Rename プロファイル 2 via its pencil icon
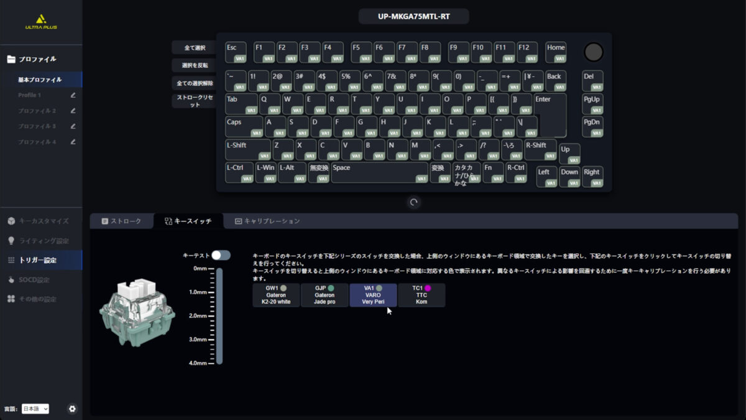Image resolution: width=746 pixels, height=420 pixels. tap(73, 111)
